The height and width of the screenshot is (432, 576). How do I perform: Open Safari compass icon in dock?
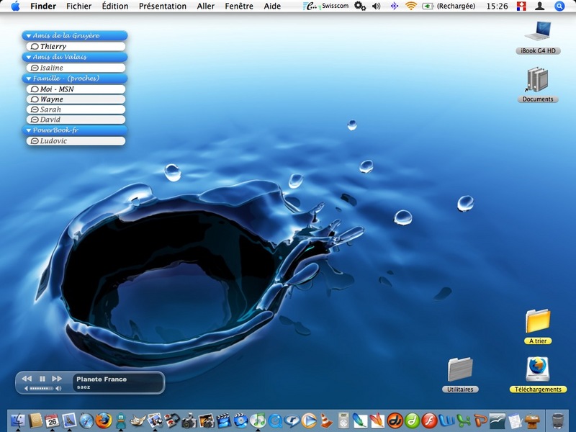point(86,420)
